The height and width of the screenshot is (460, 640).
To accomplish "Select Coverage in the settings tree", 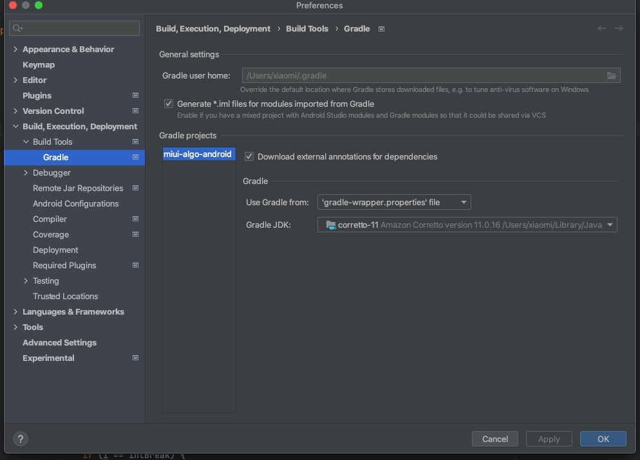I will click(51, 234).
